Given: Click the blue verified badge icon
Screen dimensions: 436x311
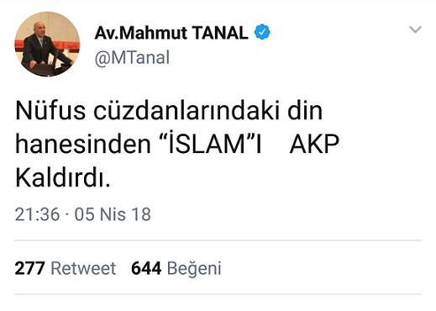Looking at the screenshot, I should 262,32.
